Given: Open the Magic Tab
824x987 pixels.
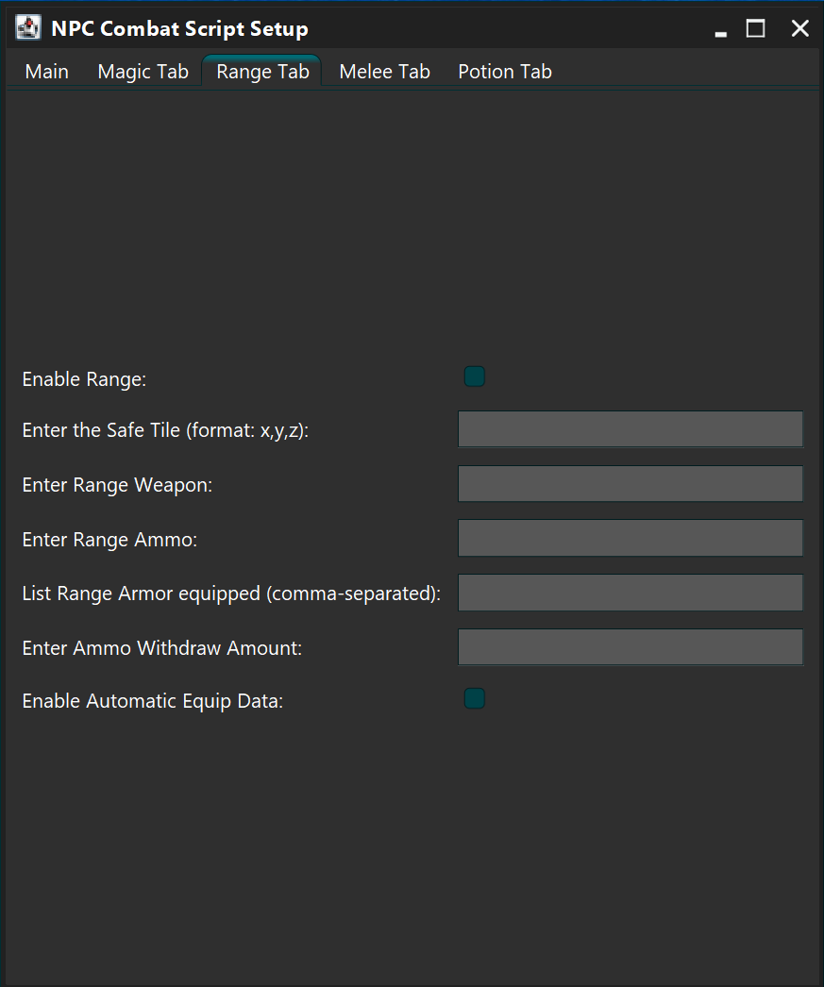Looking at the screenshot, I should tap(143, 71).
